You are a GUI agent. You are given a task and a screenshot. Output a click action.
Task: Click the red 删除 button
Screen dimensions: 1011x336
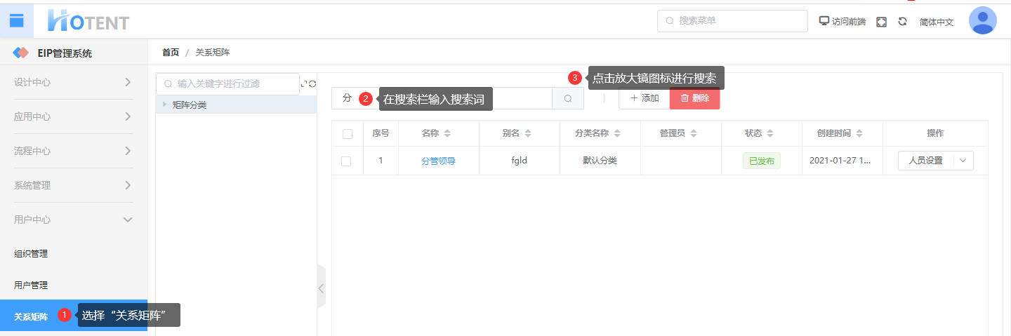(695, 98)
